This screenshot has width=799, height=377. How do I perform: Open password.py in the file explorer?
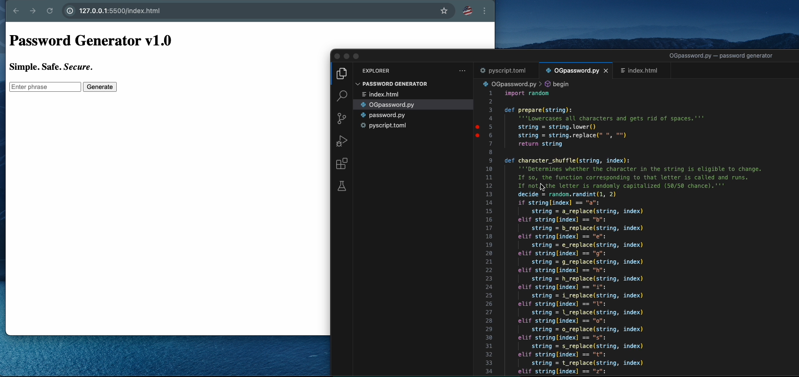[387, 115]
